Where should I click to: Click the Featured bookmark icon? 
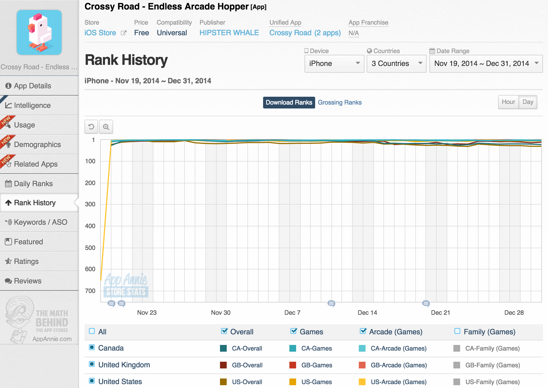(x=8, y=242)
